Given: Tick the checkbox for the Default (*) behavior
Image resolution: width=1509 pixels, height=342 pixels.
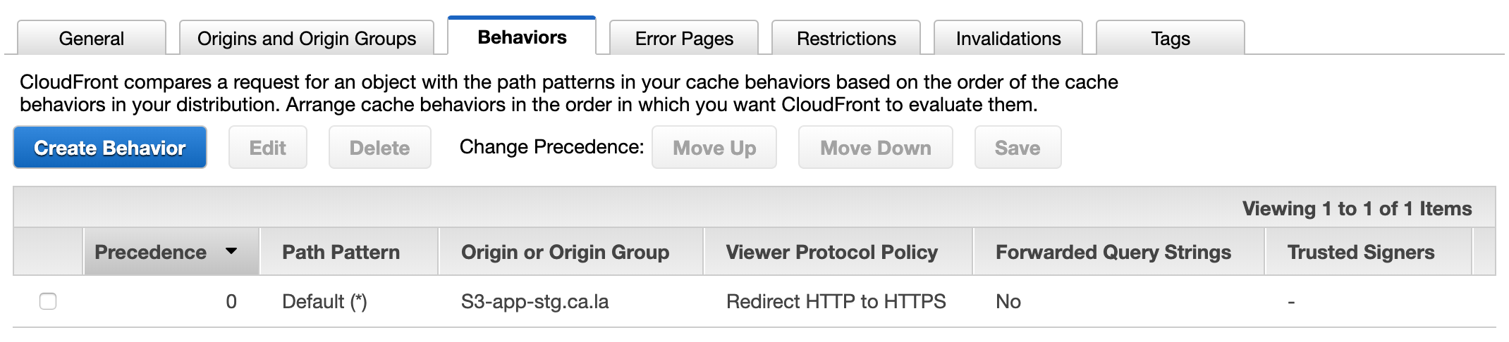Looking at the screenshot, I should click(48, 301).
